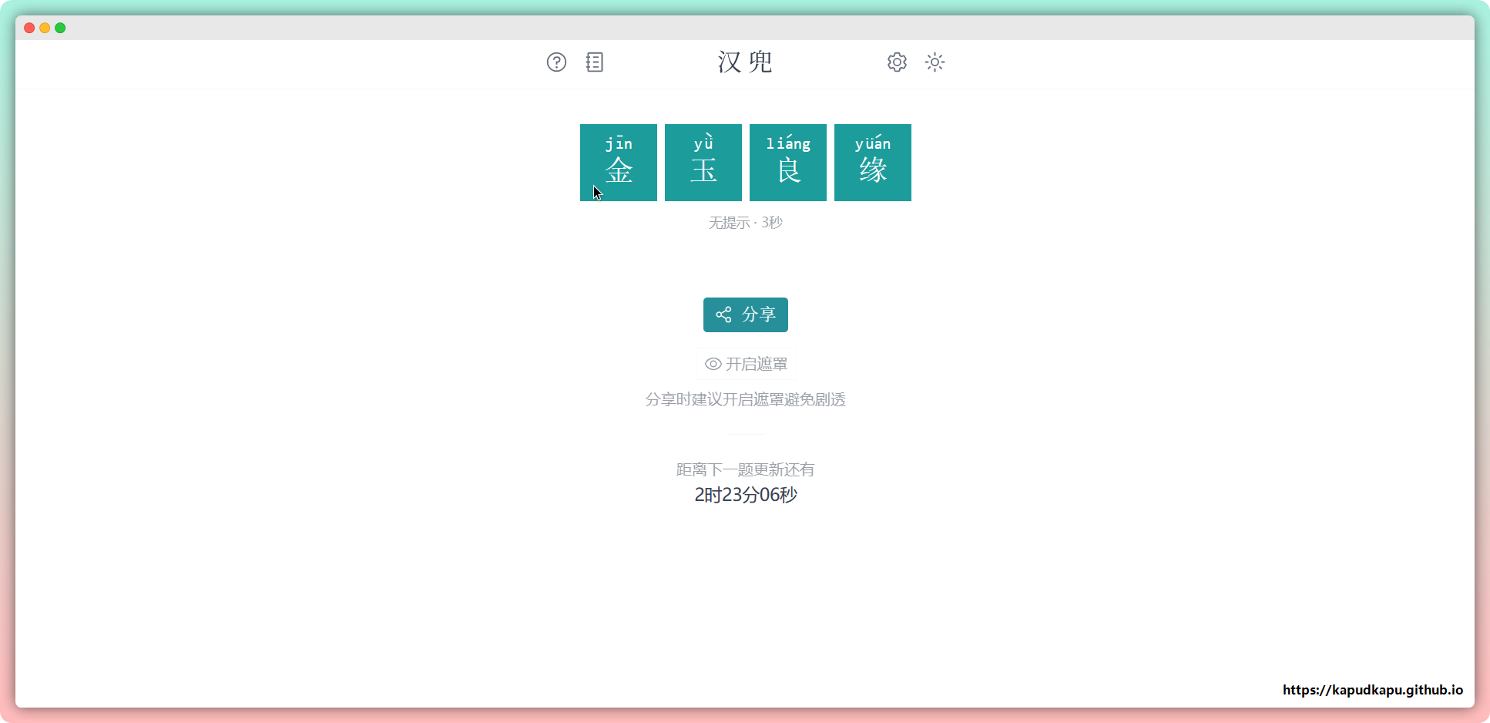
Task: Close the window with red button
Action: tap(29, 28)
